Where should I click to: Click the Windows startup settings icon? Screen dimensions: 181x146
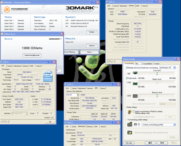pyautogui.click(x=130, y=112)
